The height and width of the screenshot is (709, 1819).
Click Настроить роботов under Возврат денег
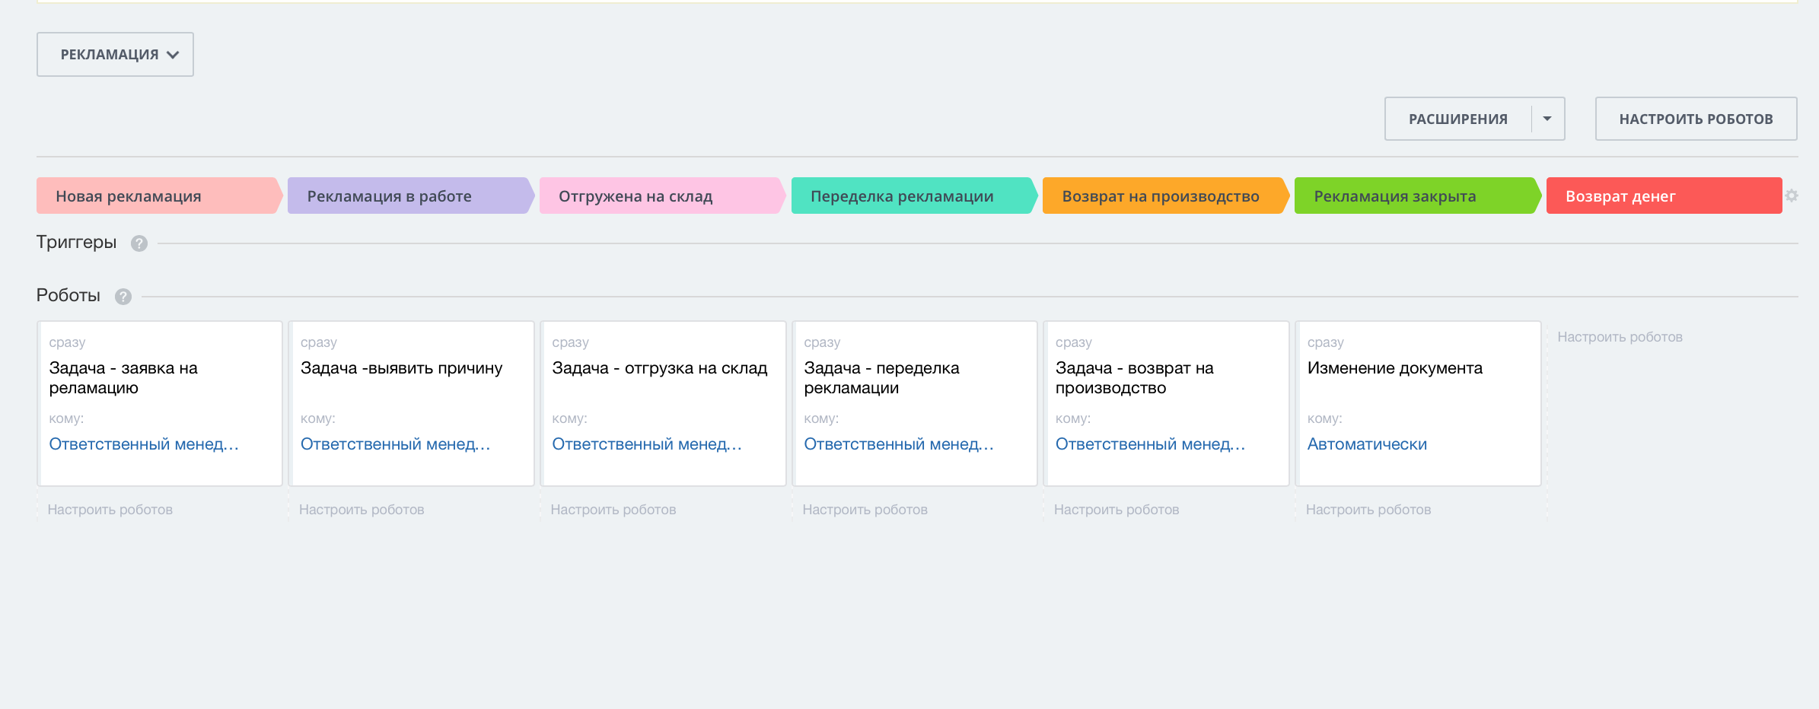pos(1620,337)
